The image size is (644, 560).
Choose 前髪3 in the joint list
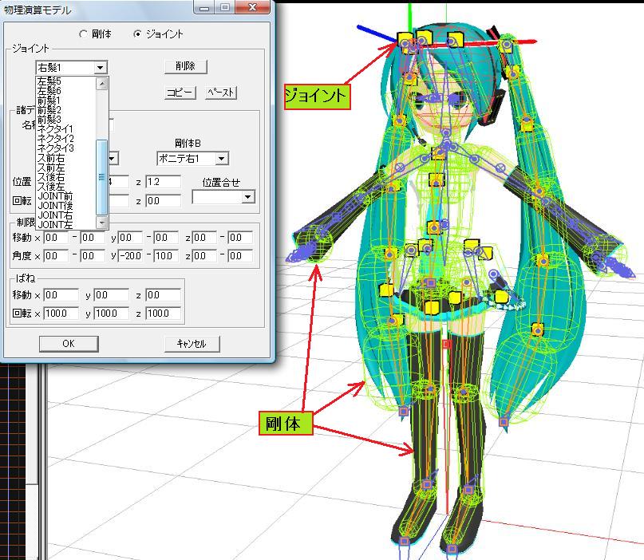[49, 120]
